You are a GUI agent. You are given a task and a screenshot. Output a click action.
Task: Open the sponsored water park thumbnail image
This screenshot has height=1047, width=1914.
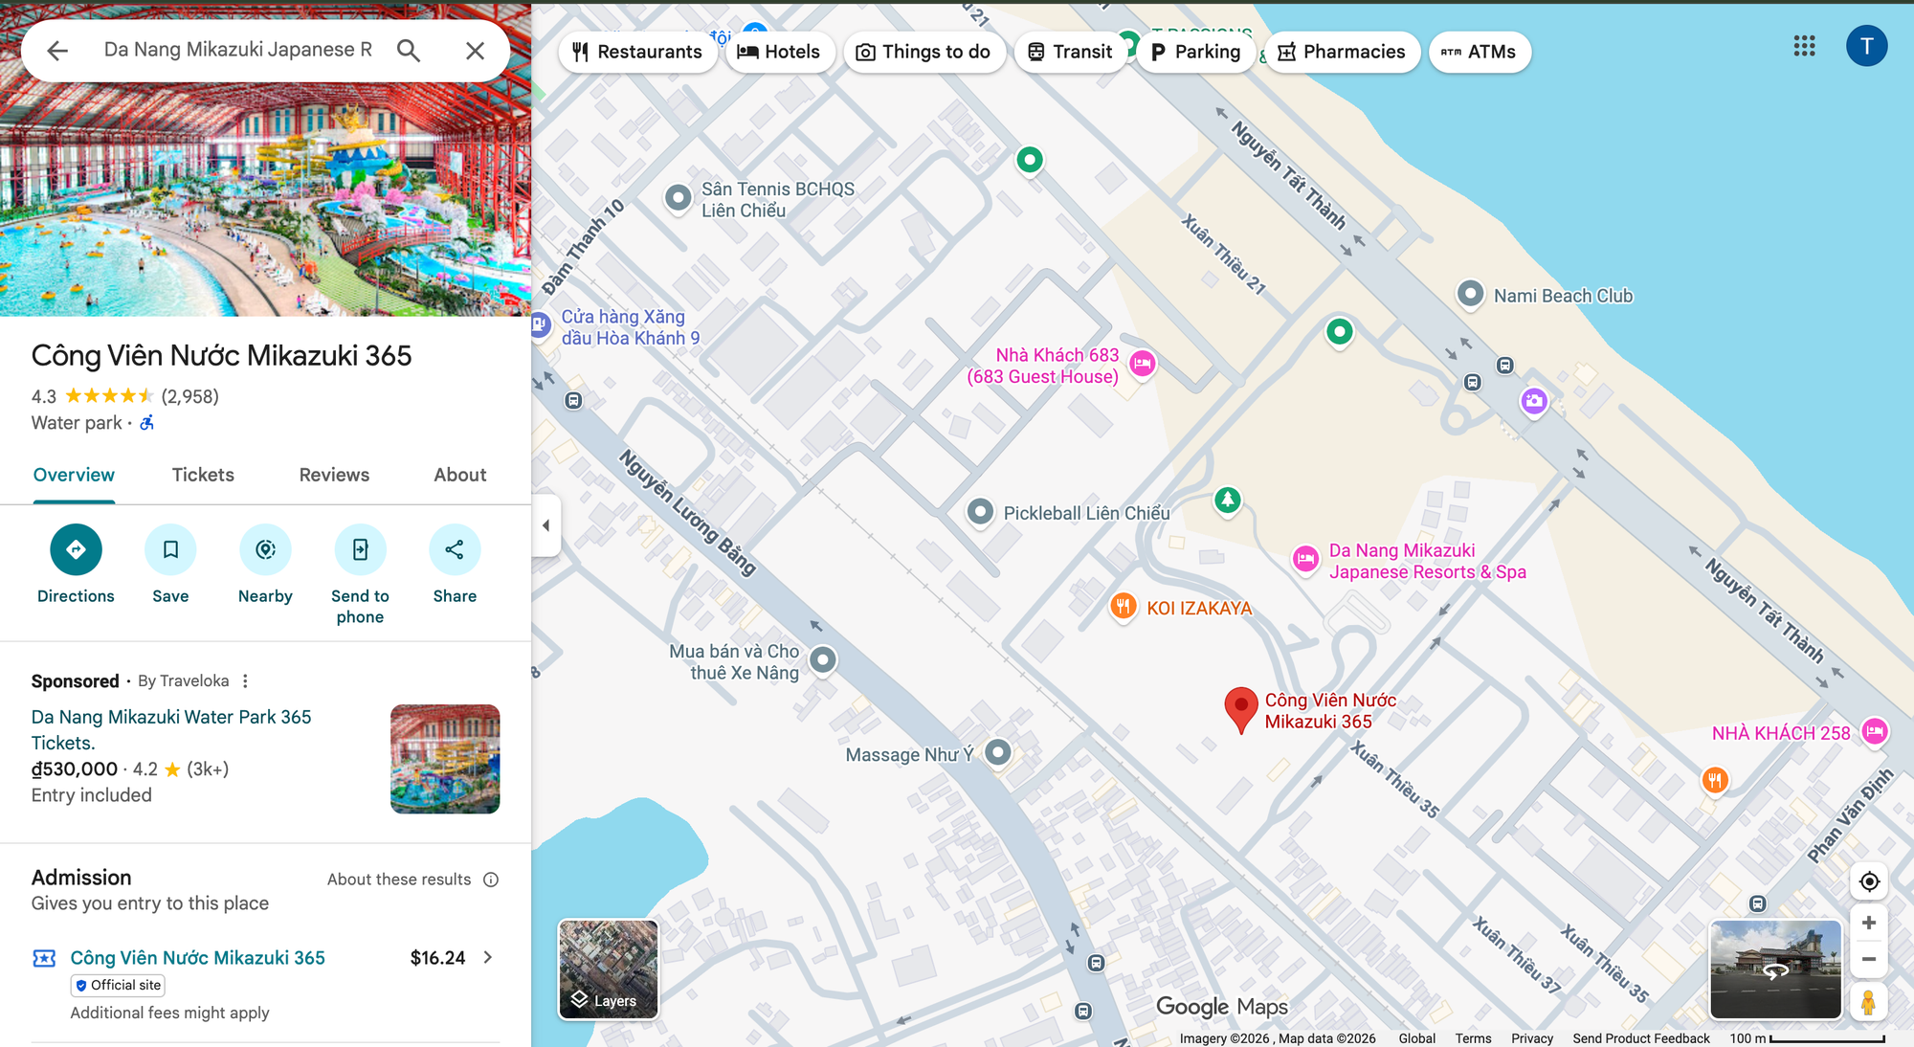point(445,759)
